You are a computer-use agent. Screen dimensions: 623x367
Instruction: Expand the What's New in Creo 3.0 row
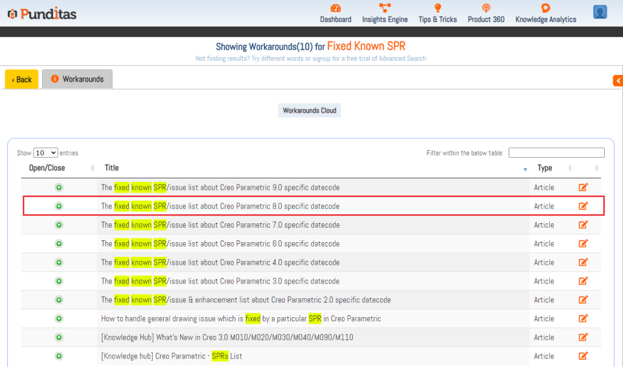[x=59, y=337]
